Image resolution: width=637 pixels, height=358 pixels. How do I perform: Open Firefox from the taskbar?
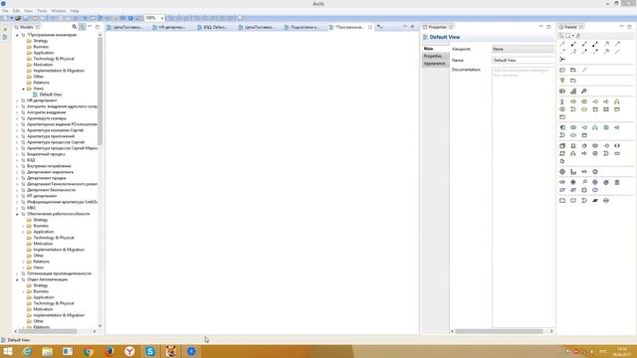pos(108,351)
